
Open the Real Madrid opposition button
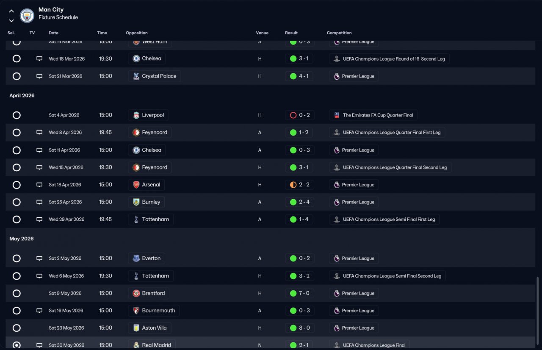click(152, 345)
